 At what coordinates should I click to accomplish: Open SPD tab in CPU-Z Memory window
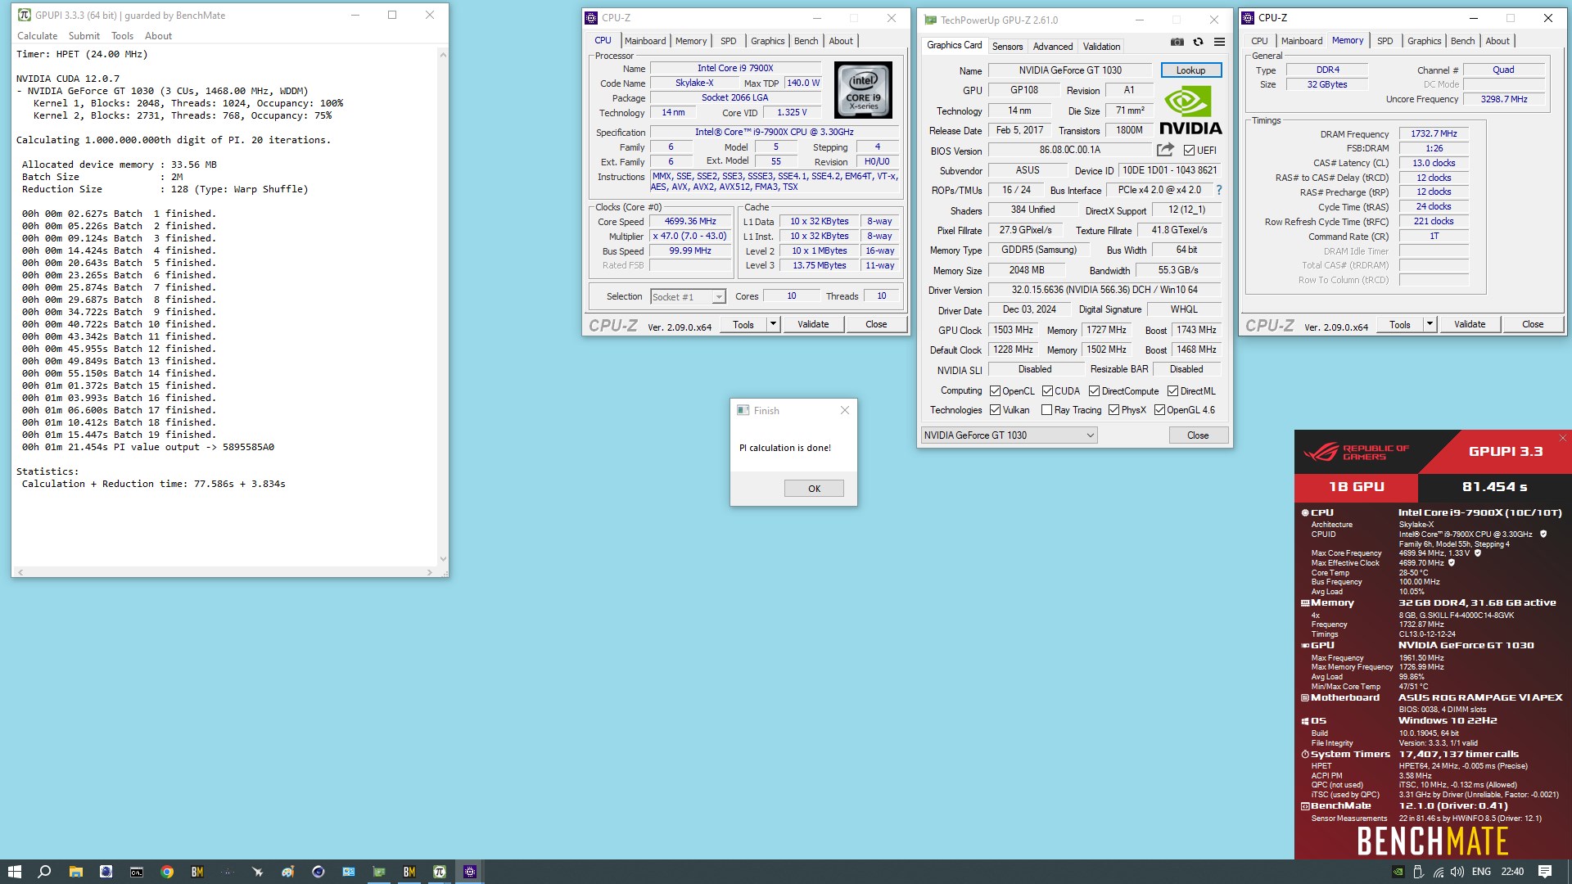pos(1385,41)
